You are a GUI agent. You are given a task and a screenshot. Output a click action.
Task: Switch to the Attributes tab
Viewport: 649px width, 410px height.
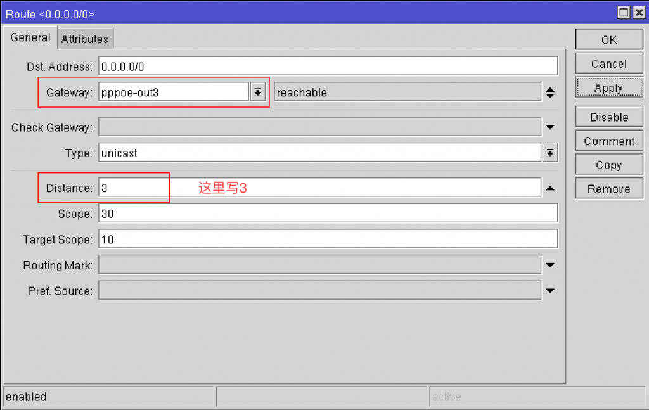85,39
